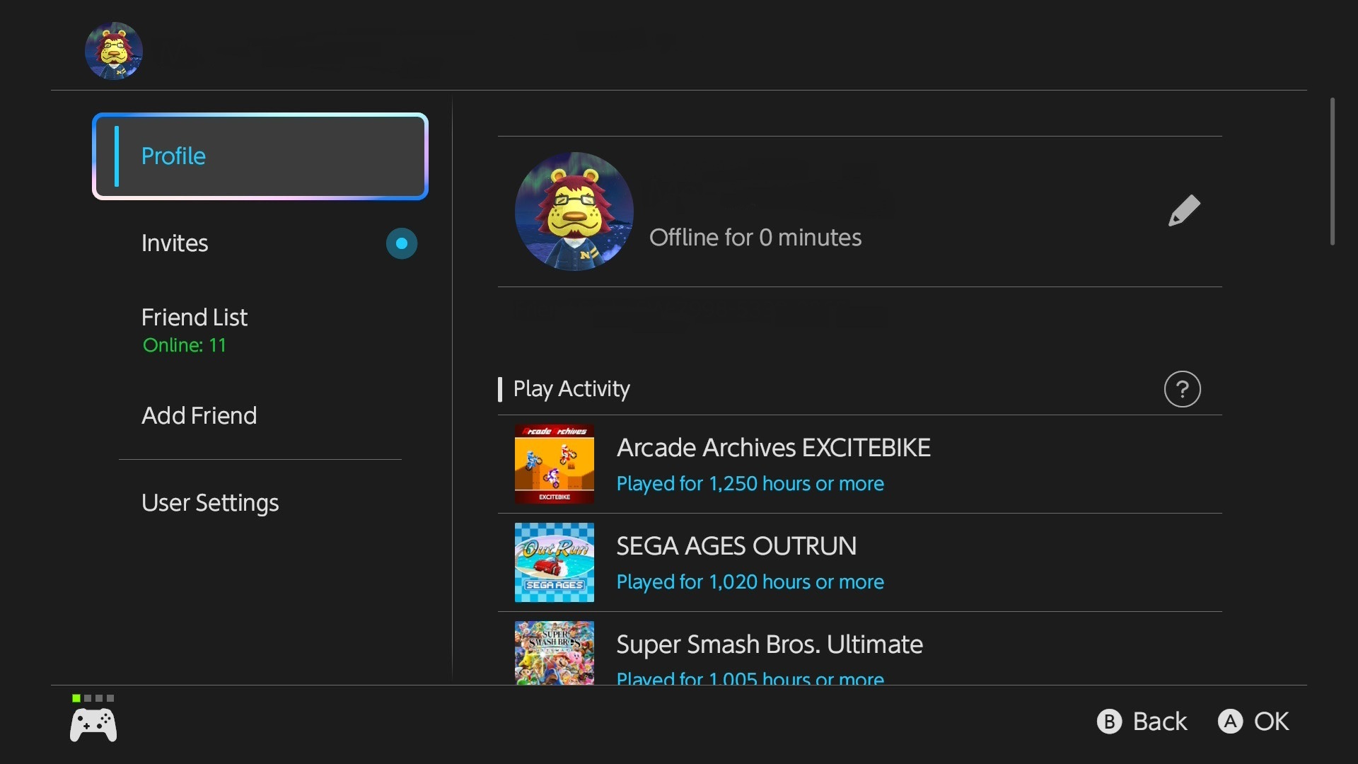Open Friend List in sidebar
The width and height of the screenshot is (1358, 764).
(x=195, y=318)
